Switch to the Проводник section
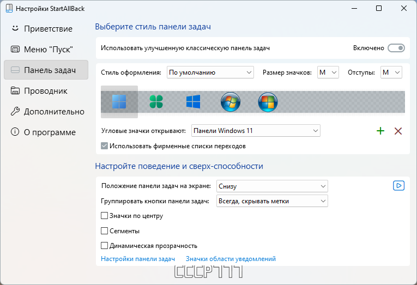 coord(46,90)
